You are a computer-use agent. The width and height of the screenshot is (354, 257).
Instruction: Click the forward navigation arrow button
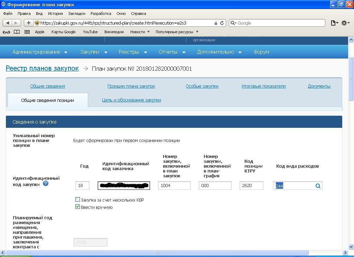[16, 23]
